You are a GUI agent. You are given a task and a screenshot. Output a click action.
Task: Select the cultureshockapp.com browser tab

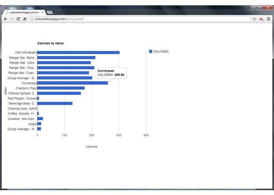point(24,12)
